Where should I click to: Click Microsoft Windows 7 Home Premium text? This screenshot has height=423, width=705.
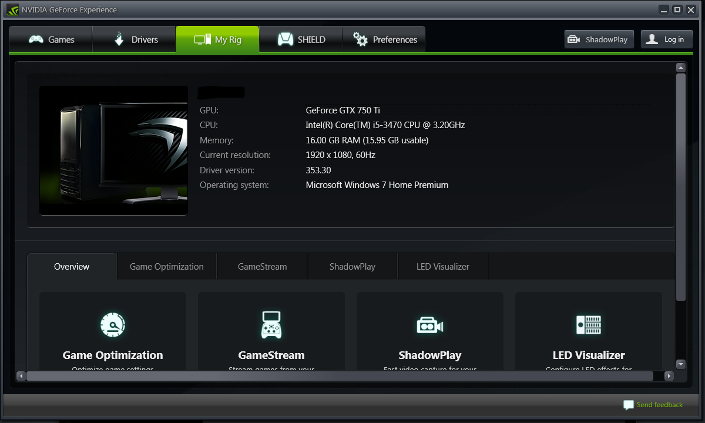click(377, 185)
